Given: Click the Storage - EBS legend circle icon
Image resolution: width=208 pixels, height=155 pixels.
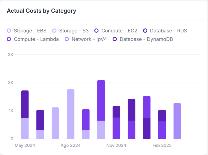Looking at the screenshot, I should coord(9,31).
